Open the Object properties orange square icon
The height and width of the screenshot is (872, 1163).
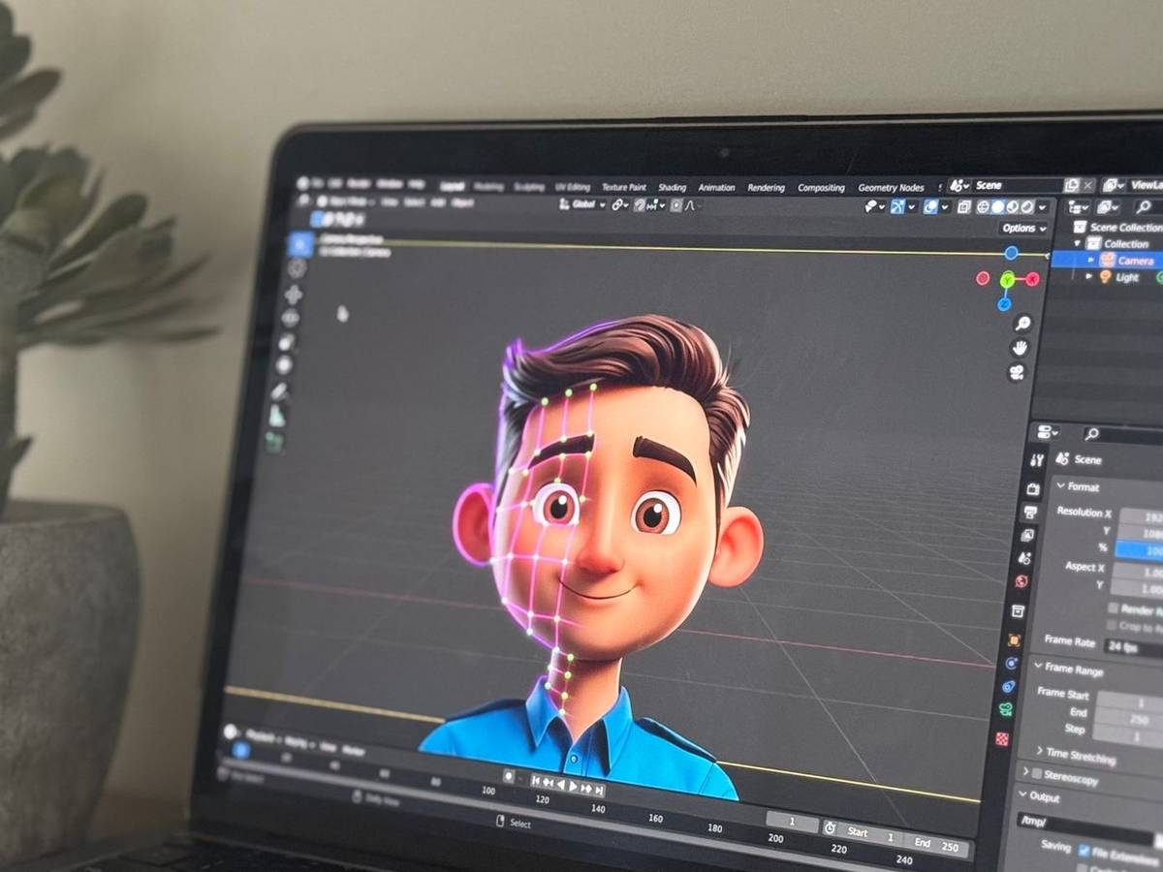click(x=1015, y=640)
